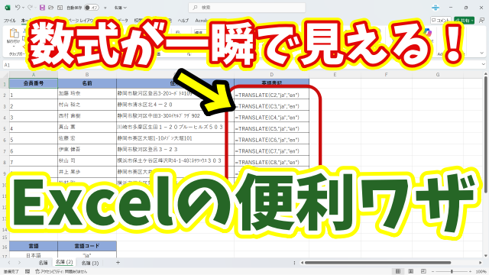The image size is (489, 275).
Task: Select cell with name 村山 裕之
Action: pos(87,105)
